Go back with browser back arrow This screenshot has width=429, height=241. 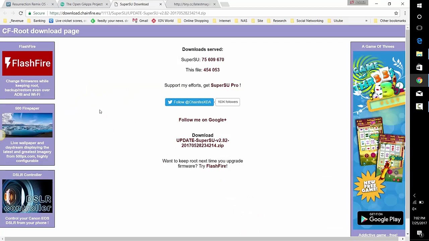[5, 13]
